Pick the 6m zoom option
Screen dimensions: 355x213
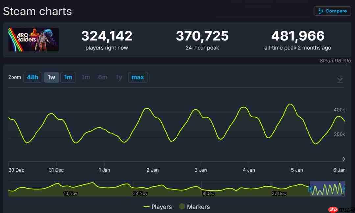click(x=103, y=77)
